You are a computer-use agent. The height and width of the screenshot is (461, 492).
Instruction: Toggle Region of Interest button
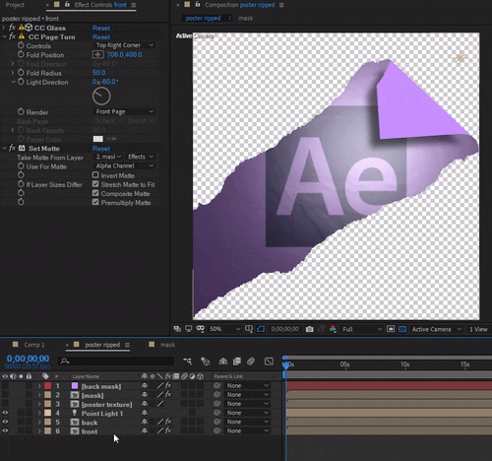pyautogui.click(x=391, y=329)
